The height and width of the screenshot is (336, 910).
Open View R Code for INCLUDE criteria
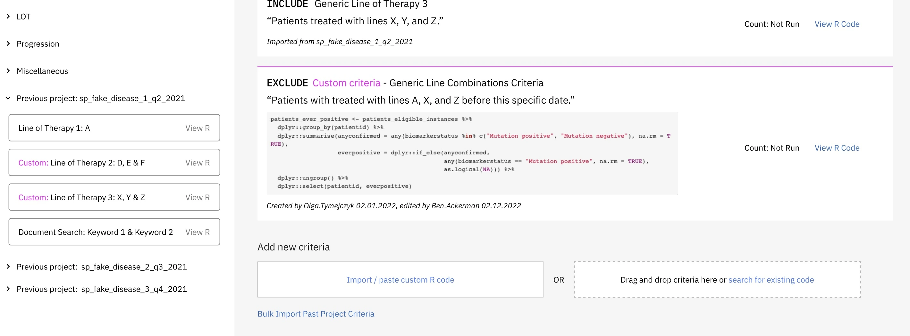tap(837, 24)
